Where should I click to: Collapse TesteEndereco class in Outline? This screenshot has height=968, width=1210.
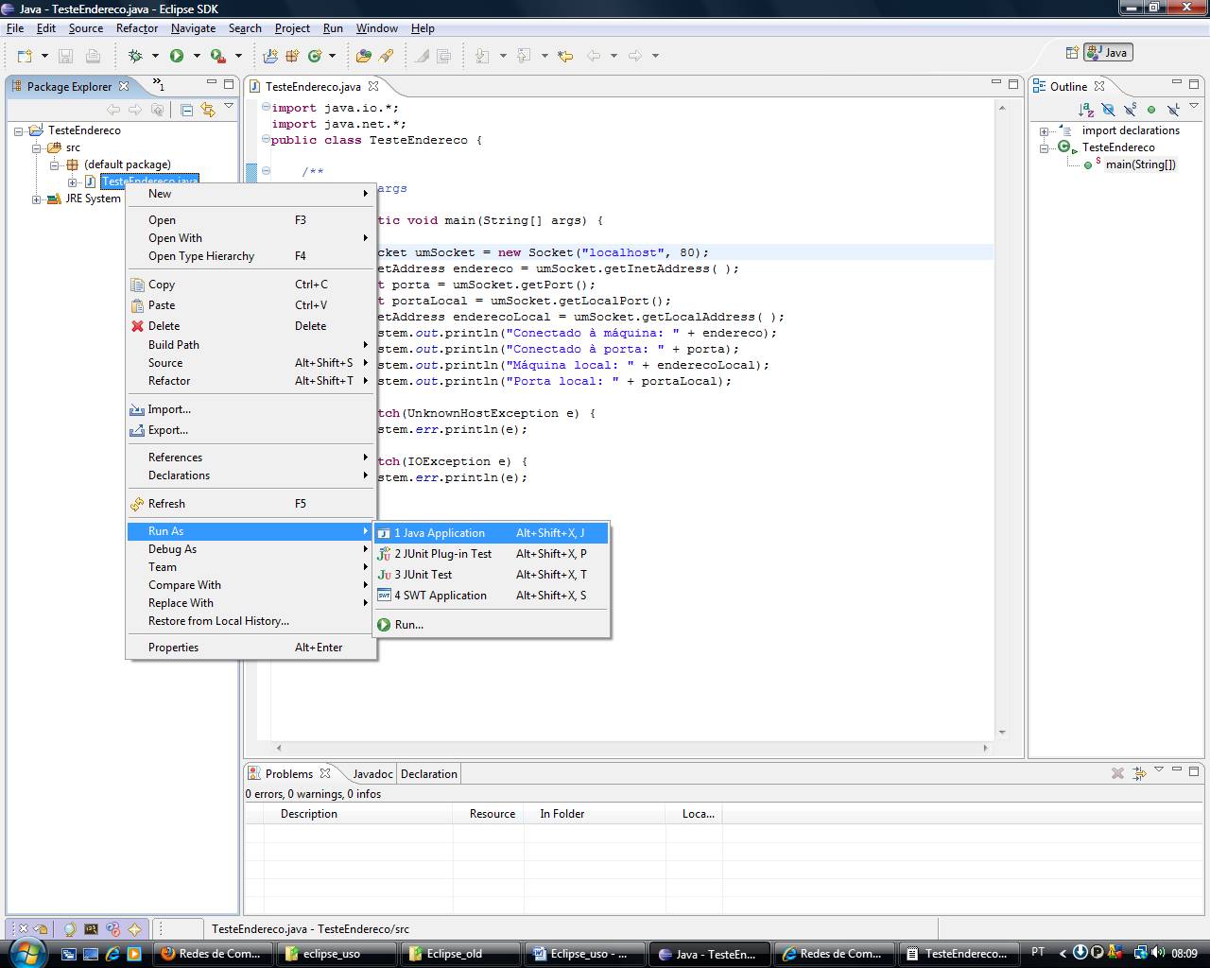tap(1045, 147)
